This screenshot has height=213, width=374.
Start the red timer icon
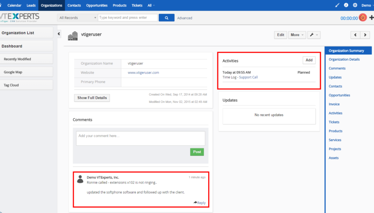coord(363,18)
